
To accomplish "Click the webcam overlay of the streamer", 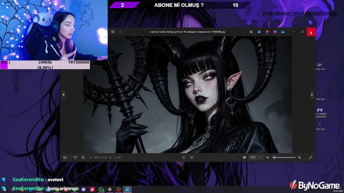I will [x=54, y=30].
